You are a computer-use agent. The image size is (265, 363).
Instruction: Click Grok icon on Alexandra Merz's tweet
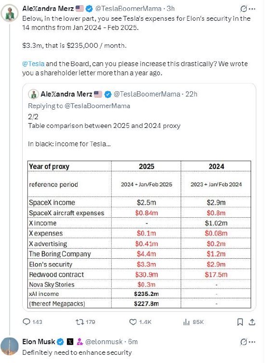(243, 9)
